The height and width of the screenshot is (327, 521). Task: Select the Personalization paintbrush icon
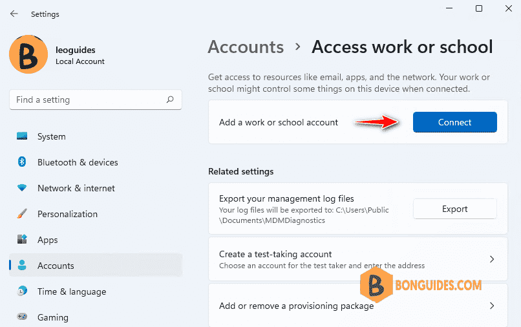coord(22,214)
